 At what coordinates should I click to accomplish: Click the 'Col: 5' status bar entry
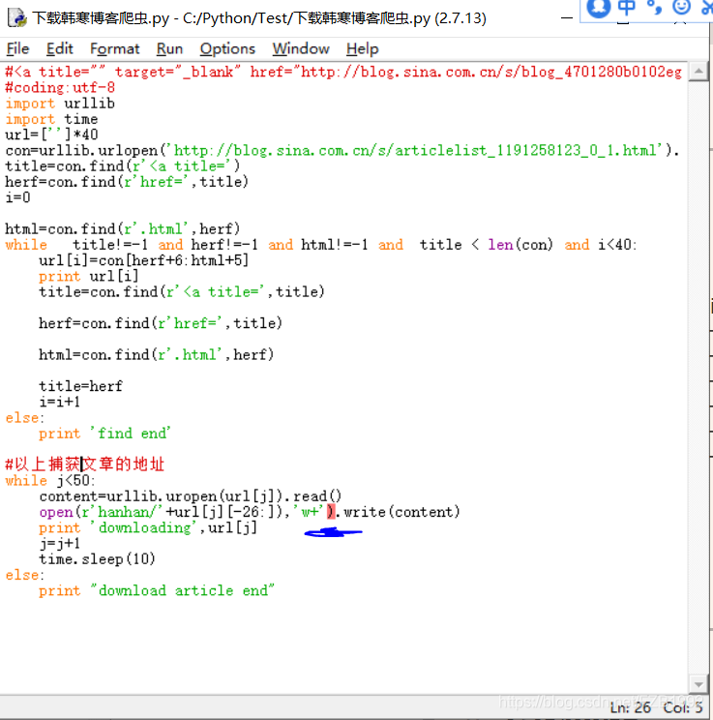click(683, 707)
